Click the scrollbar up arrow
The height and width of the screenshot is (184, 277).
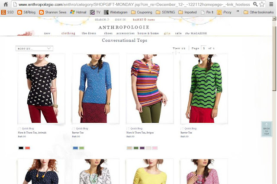(274, 19)
